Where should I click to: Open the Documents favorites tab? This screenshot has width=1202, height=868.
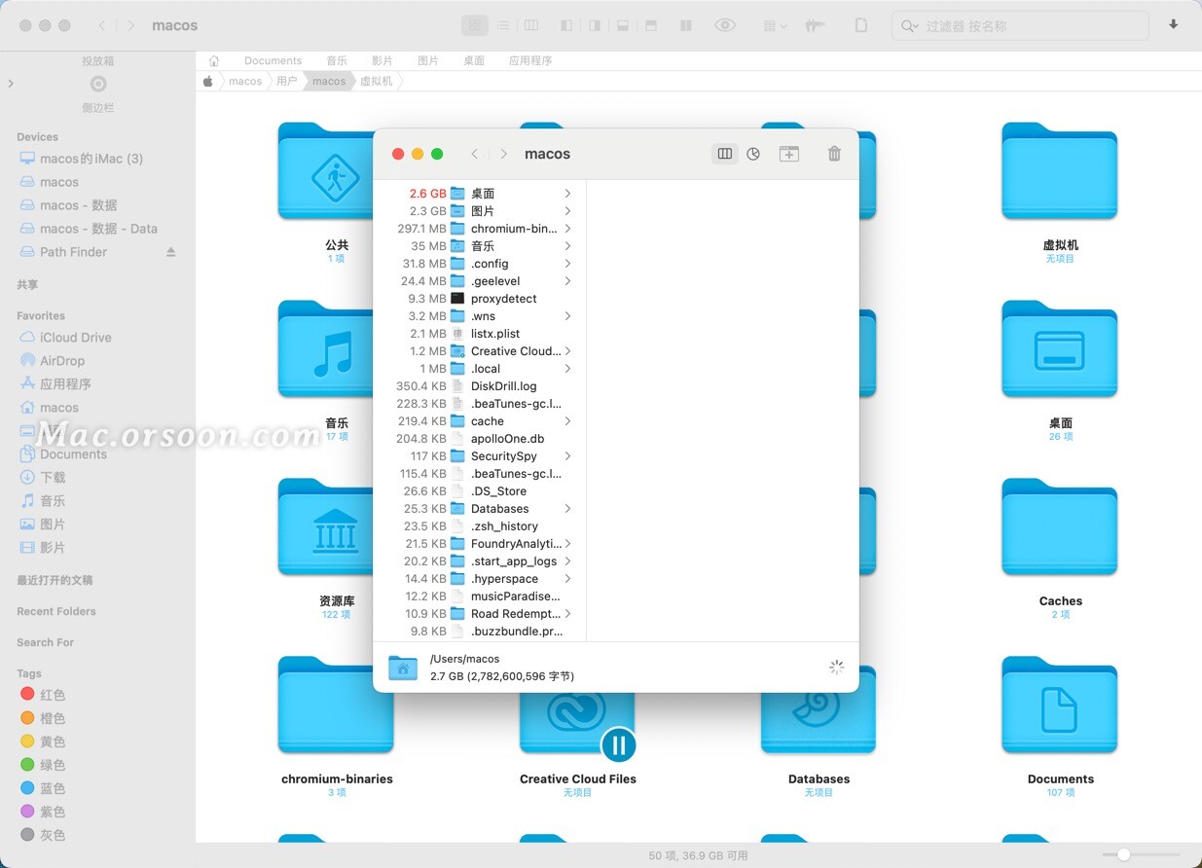pos(273,60)
